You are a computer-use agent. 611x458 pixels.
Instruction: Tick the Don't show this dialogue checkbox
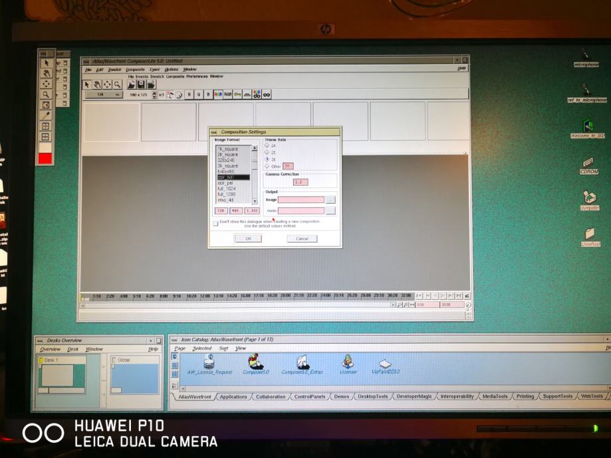click(x=215, y=223)
